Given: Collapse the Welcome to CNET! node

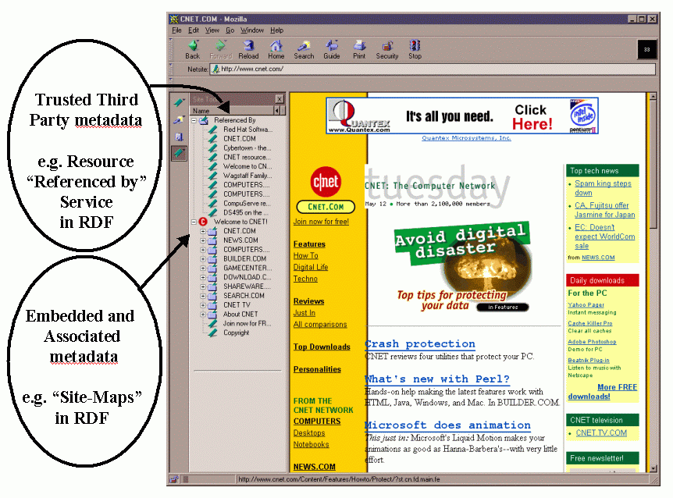Looking at the screenshot, I should 194,222.
